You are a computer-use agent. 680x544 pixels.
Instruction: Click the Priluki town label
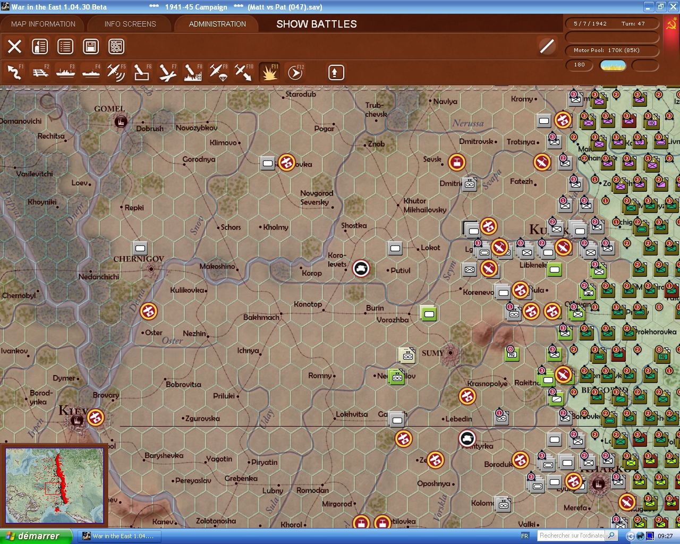[224, 396]
